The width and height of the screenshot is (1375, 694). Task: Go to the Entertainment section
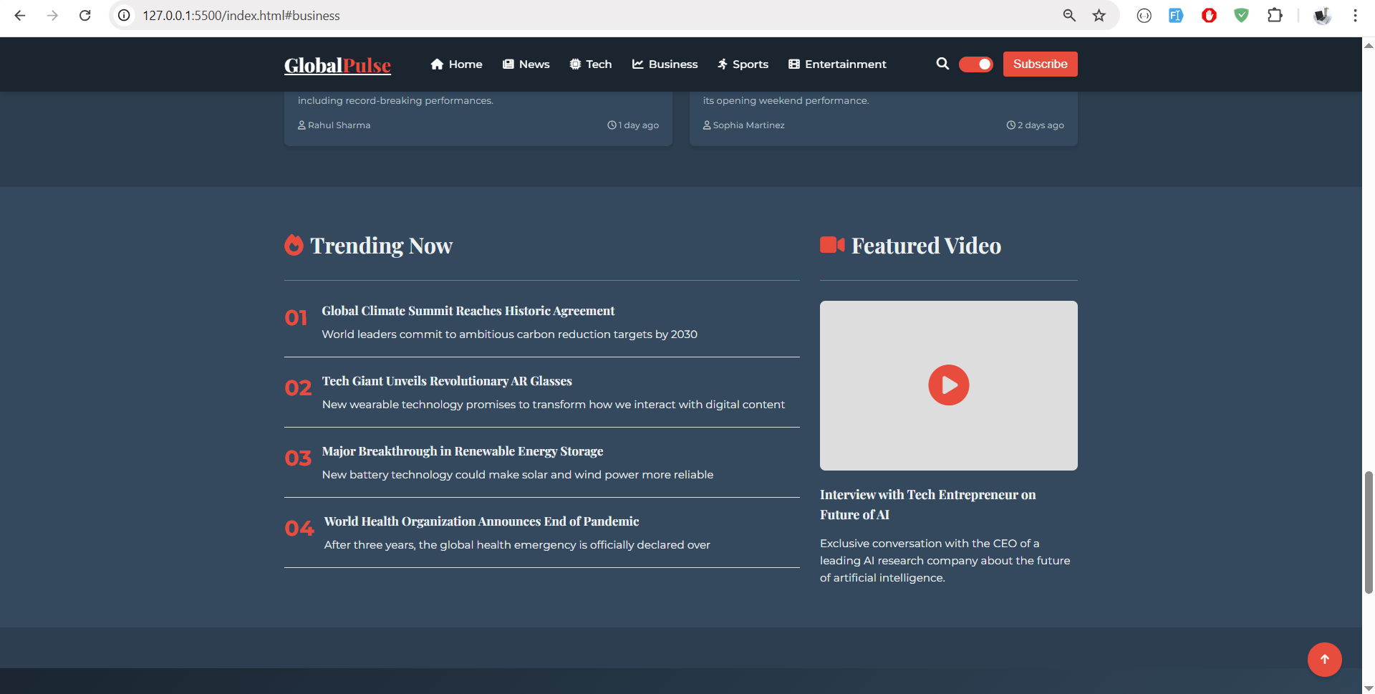click(837, 64)
